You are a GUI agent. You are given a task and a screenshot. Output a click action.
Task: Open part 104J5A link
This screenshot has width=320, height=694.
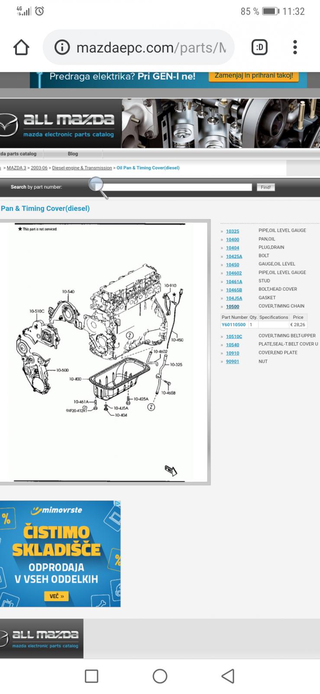point(234,298)
